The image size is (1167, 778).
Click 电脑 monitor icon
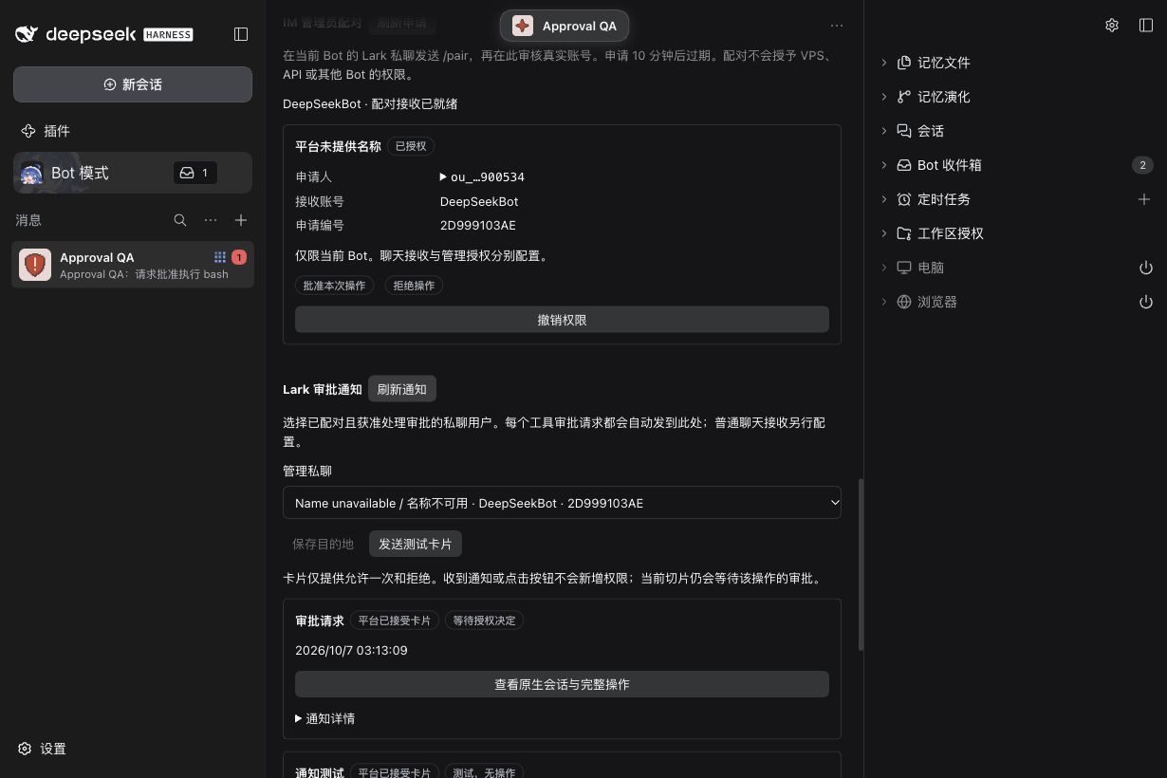click(x=904, y=268)
